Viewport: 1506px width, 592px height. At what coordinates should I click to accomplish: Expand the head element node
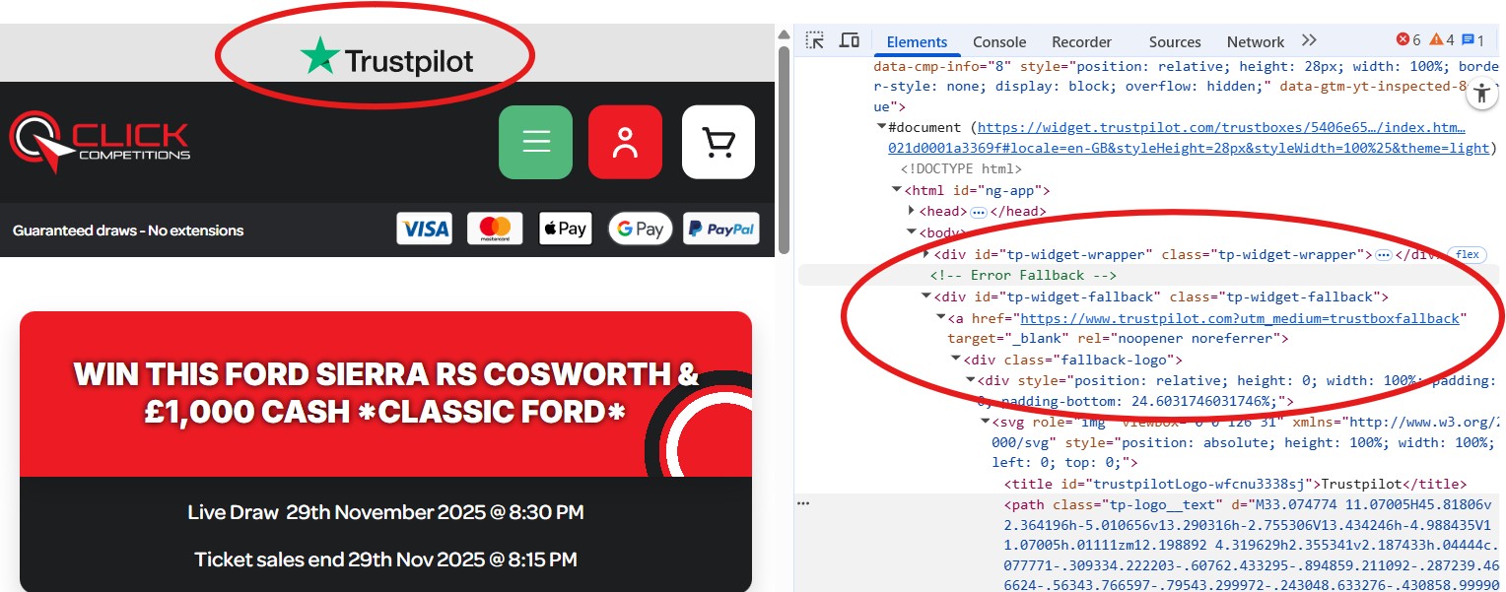click(911, 212)
